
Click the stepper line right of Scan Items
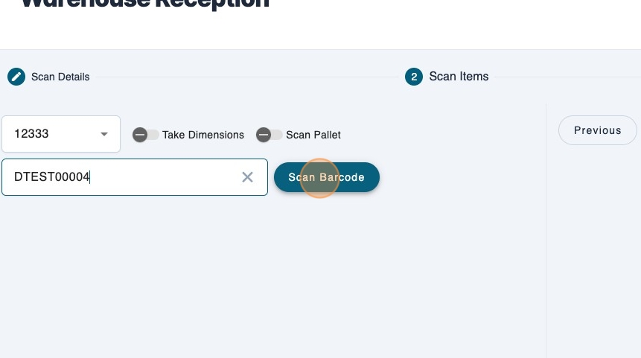point(566,77)
